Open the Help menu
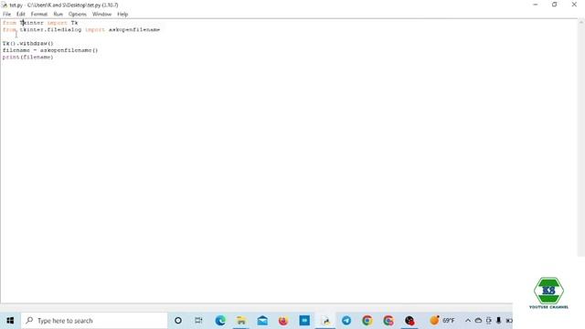The image size is (585, 329). point(122,15)
